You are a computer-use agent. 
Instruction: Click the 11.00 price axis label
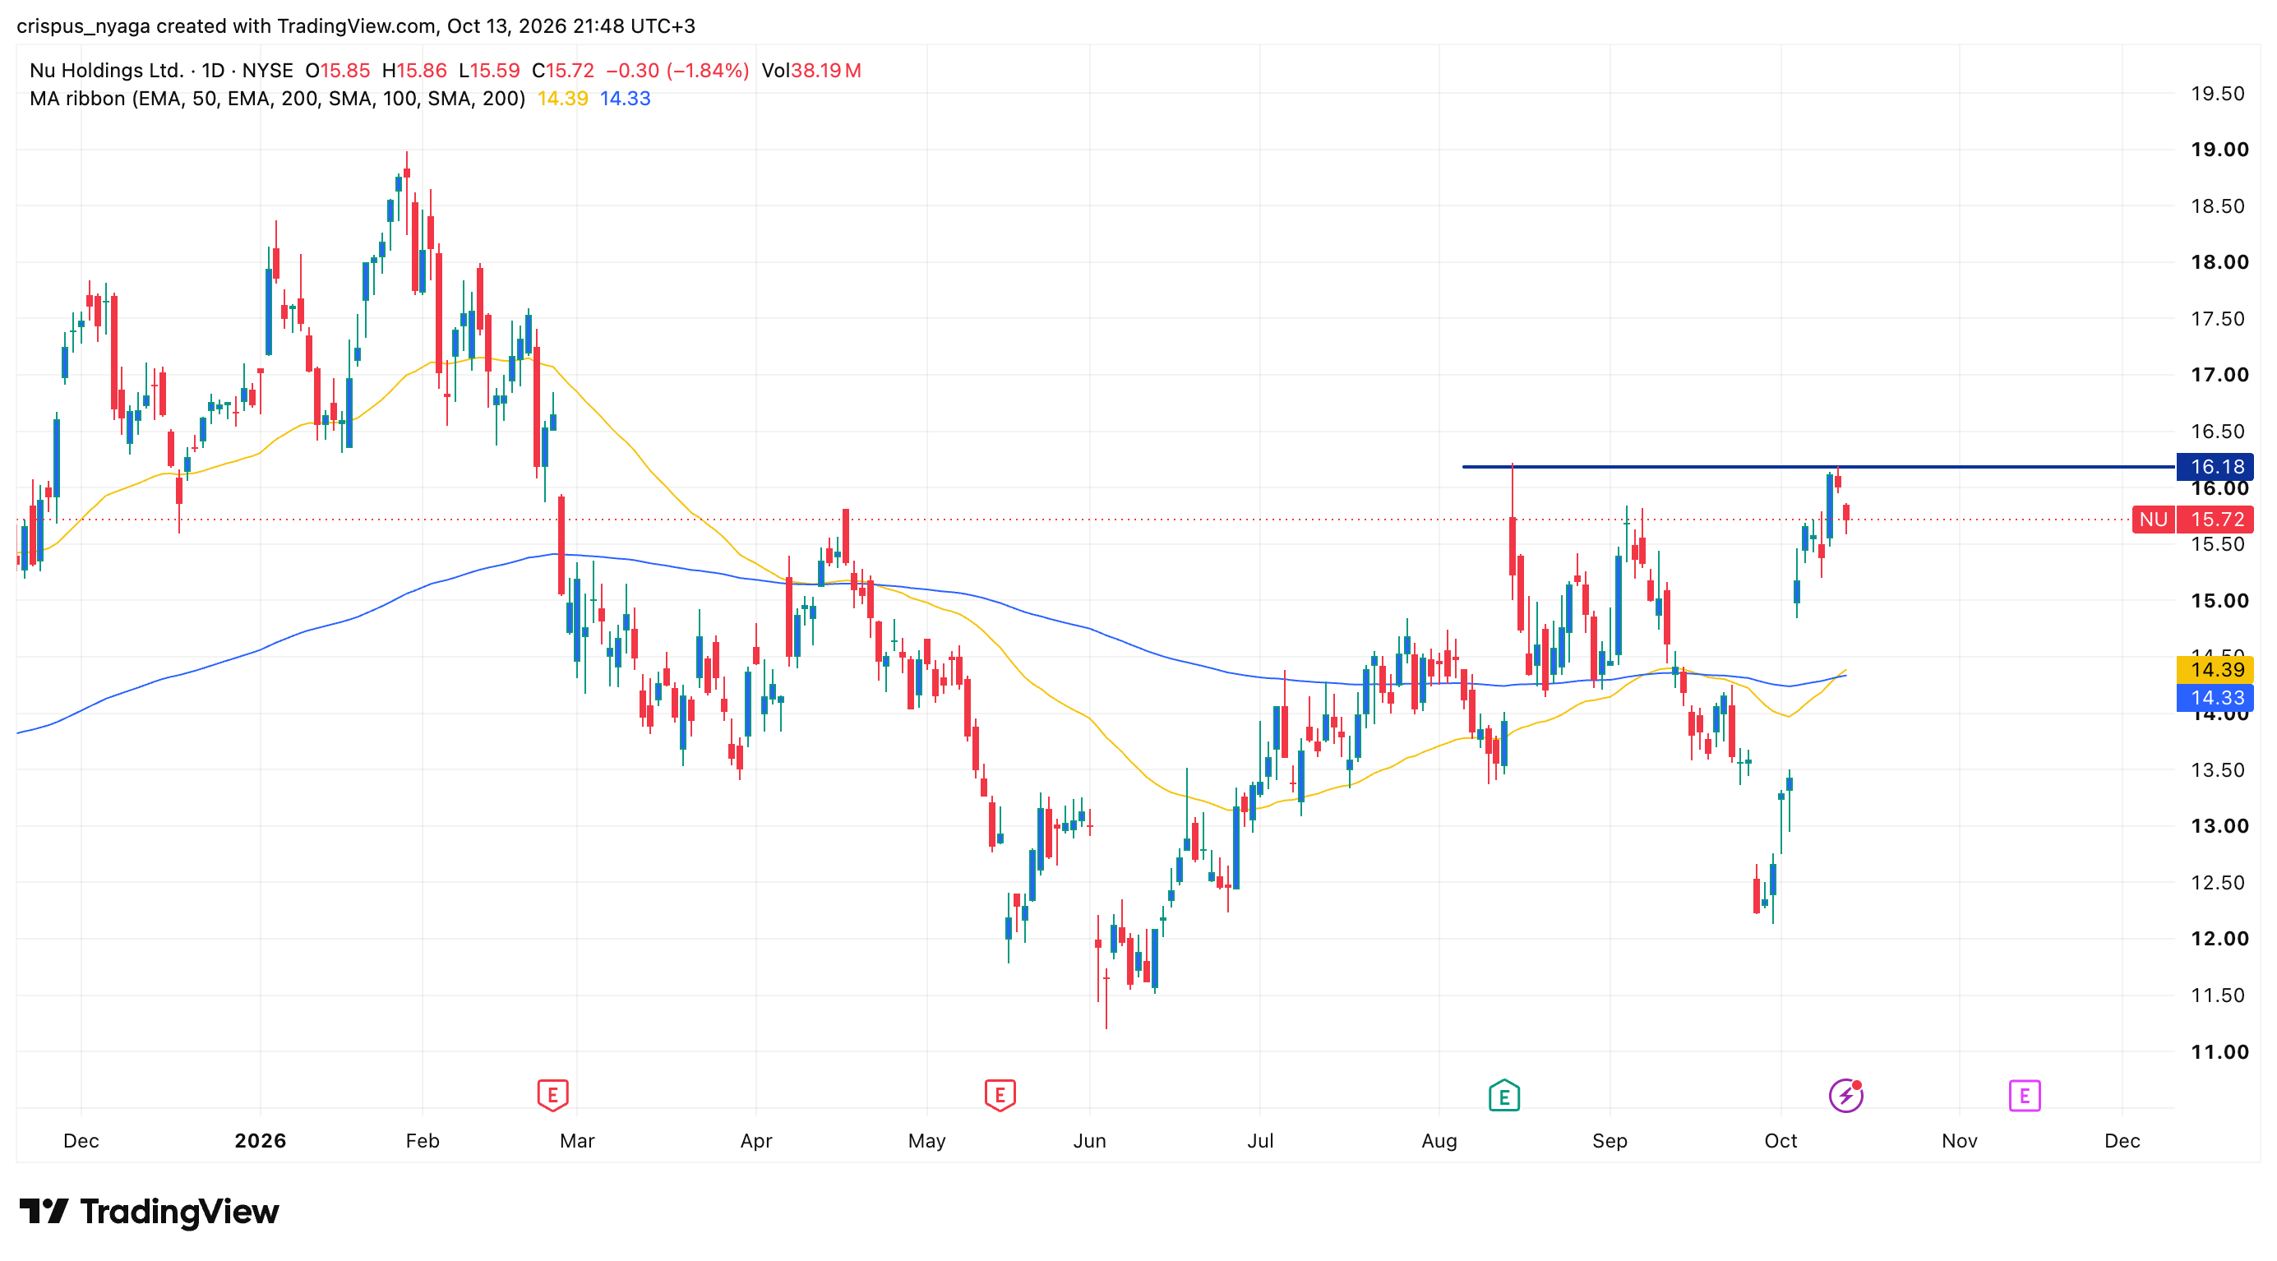point(2219,1051)
